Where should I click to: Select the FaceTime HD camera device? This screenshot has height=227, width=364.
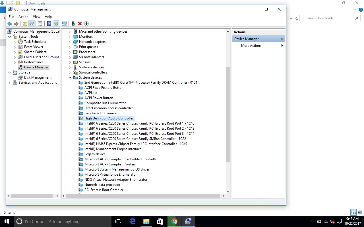(100, 113)
